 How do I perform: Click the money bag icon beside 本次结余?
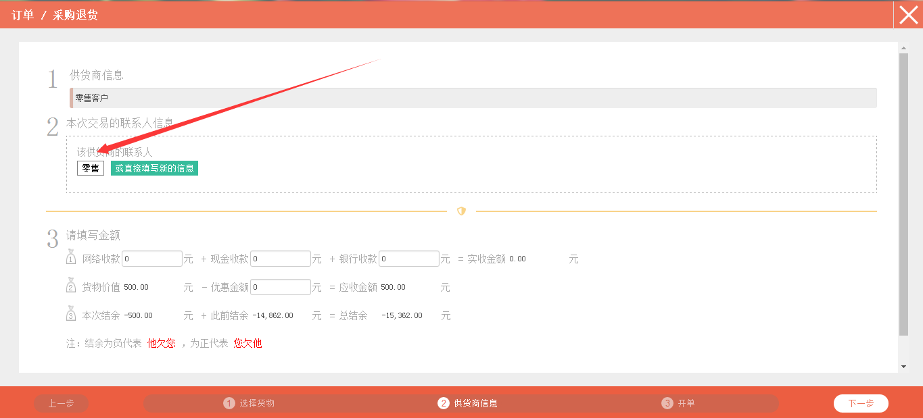click(x=71, y=315)
